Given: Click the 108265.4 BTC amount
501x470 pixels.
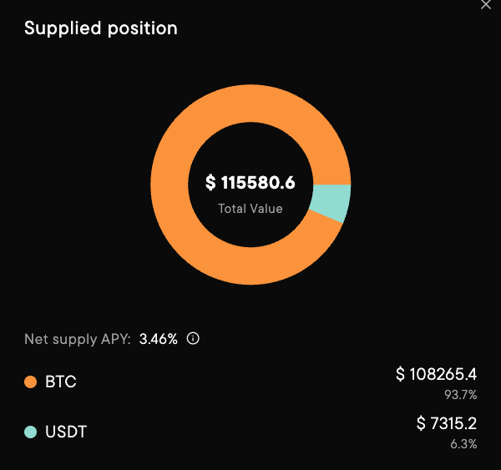Looking at the screenshot, I should (x=443, y=374).
